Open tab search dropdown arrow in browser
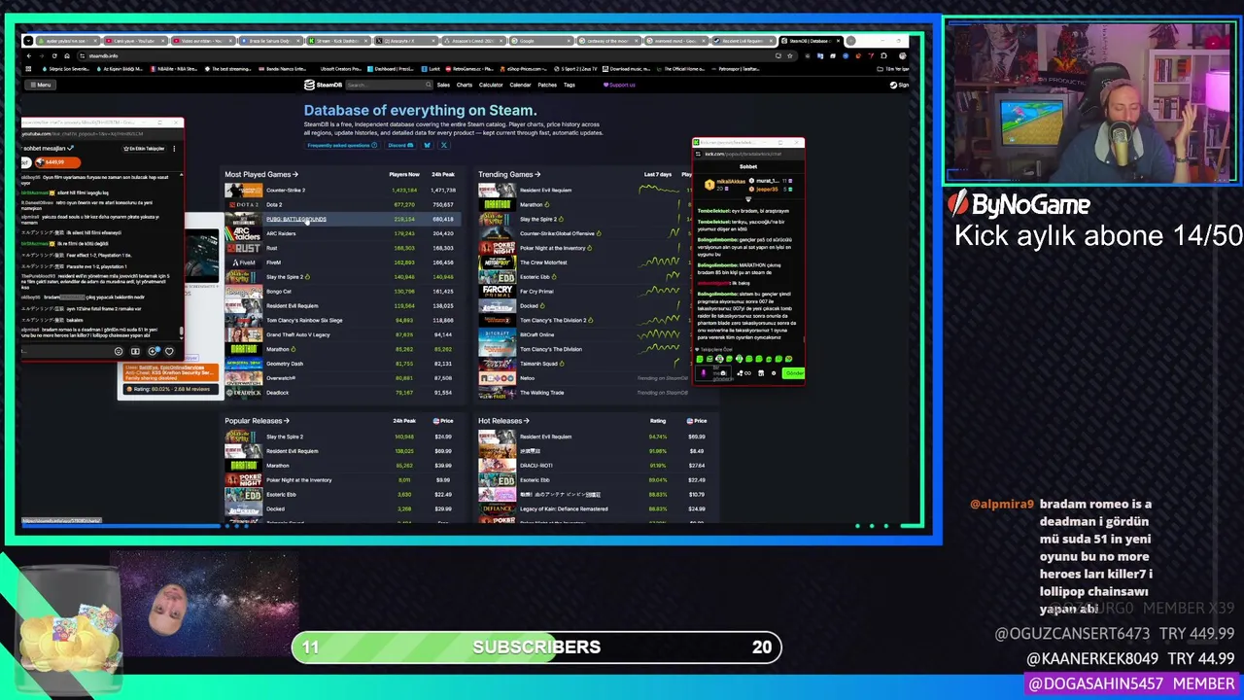1244x700 pixels. tap(28, 41)
